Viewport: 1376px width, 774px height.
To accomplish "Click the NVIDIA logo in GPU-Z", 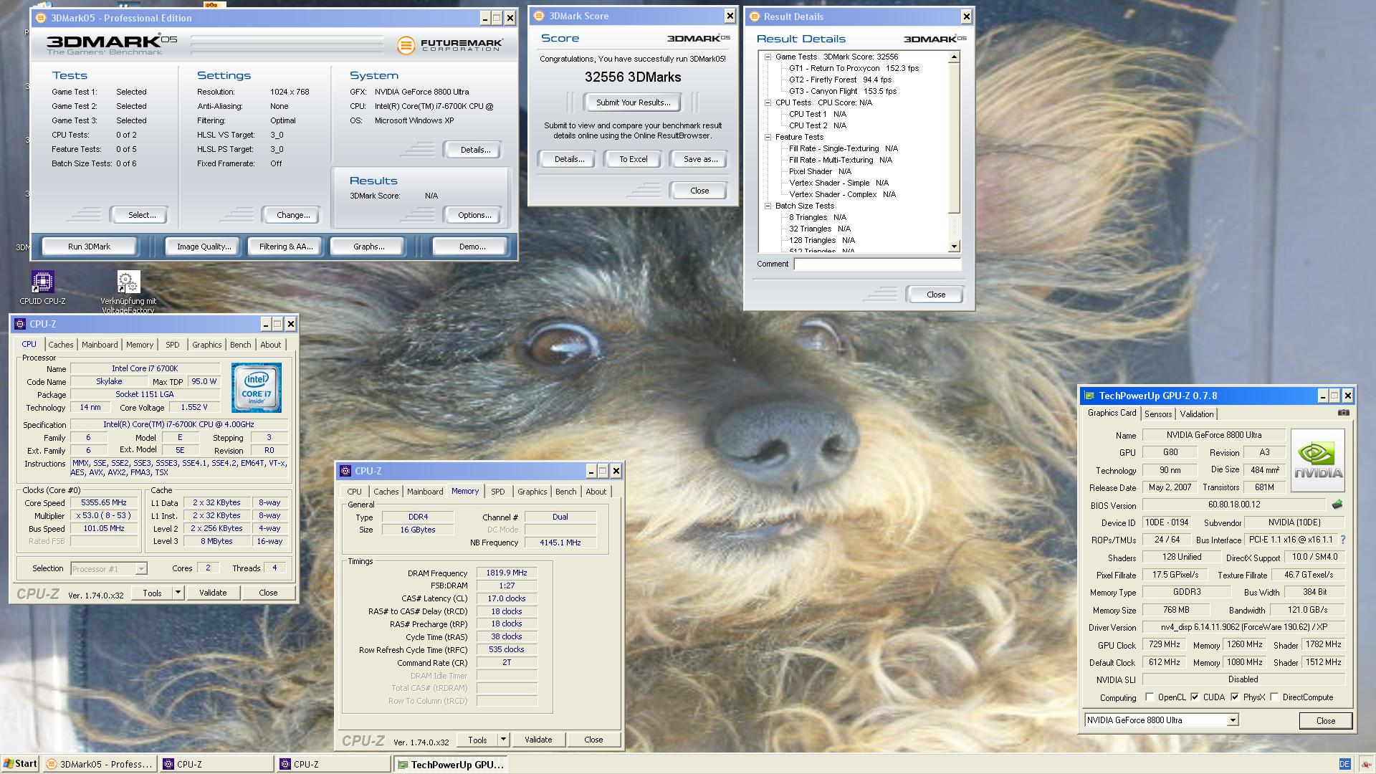I will [1317, 460].
